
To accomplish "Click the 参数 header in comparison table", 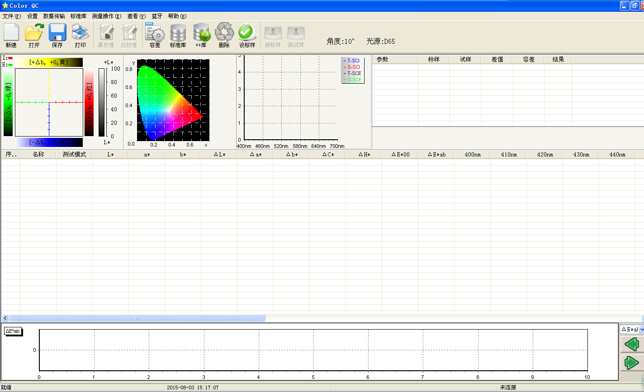I will coord(395,59).
